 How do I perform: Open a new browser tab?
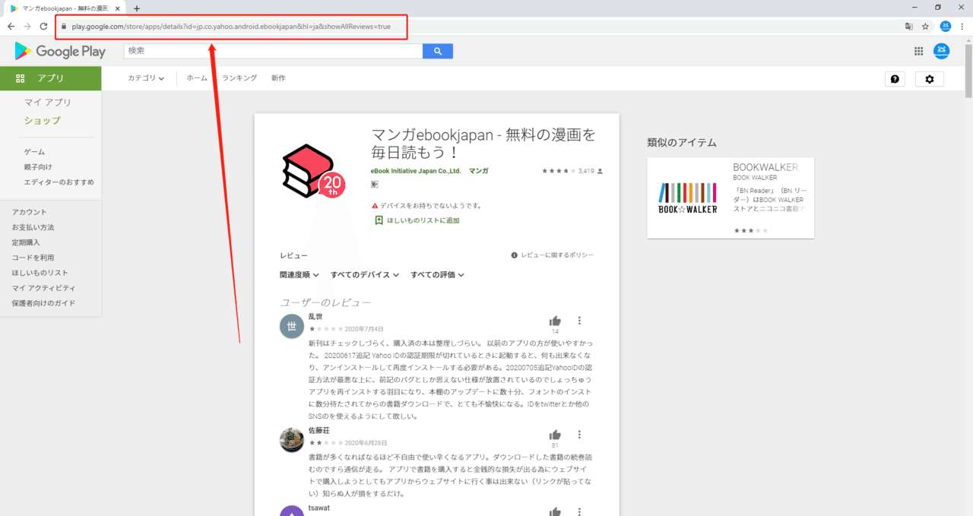137,8
